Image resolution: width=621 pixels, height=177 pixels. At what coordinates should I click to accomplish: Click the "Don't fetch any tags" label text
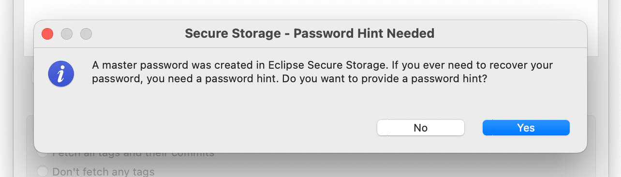(x=103, y=171)
